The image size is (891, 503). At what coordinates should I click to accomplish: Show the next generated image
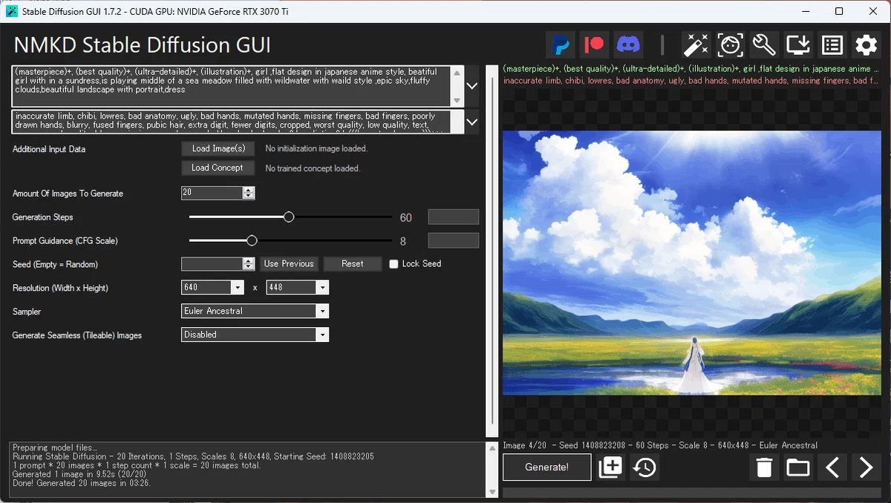coord(866,467)
